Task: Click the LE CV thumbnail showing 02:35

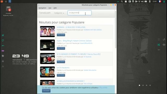Action: 47,72
